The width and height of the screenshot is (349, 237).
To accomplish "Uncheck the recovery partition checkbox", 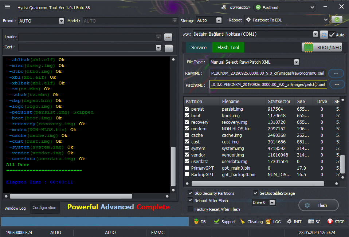I will [x=187, y=122].
